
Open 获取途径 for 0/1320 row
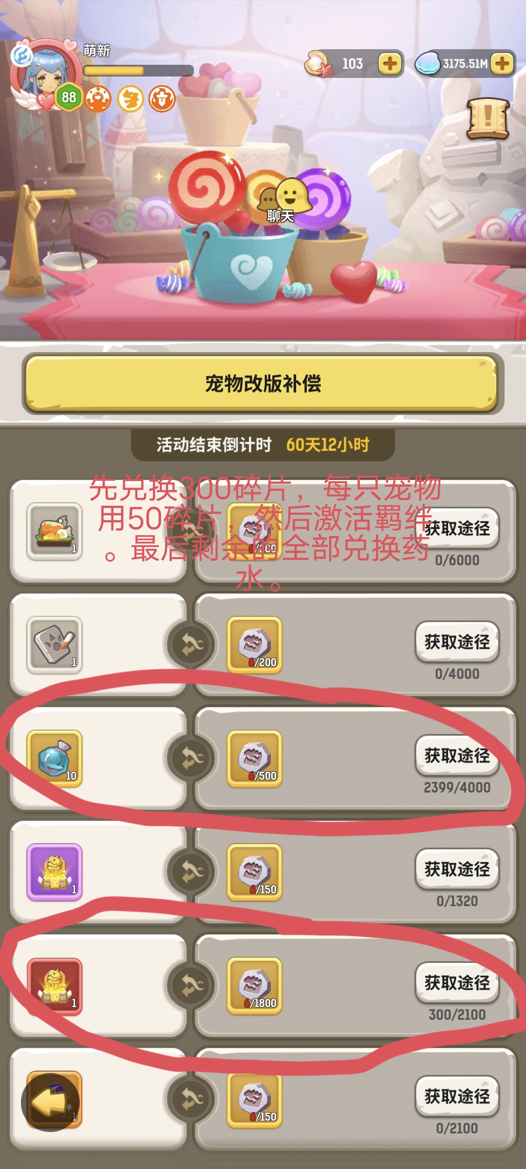[x=457, y=869]
